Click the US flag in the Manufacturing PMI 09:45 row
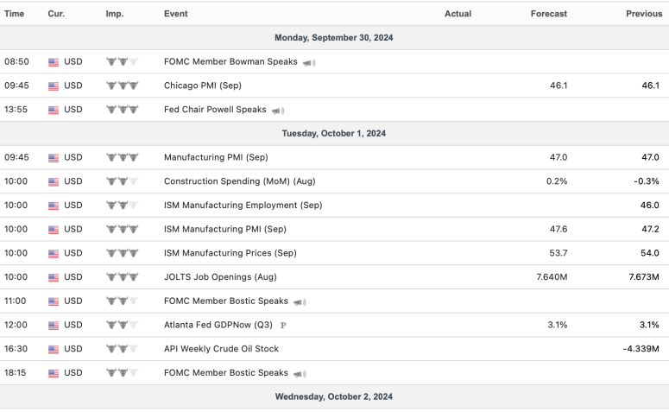Viewport: 669px width, 412px height. click(54, 157)
